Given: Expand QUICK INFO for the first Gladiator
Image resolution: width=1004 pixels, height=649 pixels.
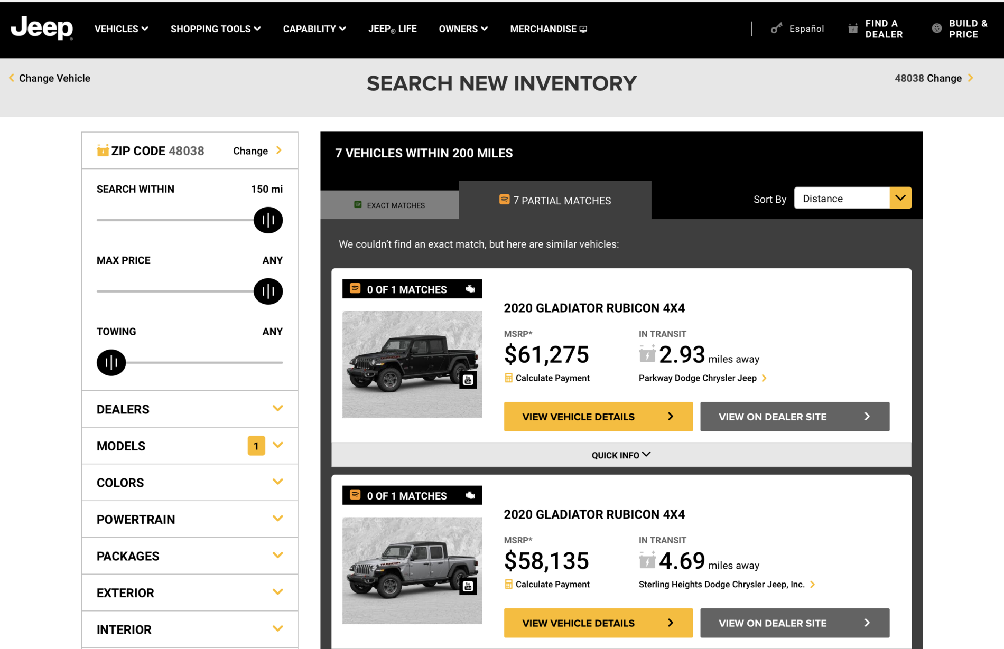Looking at the screenshot, I should coord(620,454).
